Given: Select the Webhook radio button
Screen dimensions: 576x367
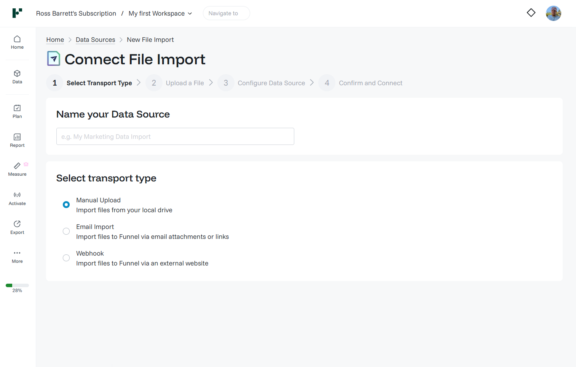Looking at the screenshot, I should coord(66,258).
